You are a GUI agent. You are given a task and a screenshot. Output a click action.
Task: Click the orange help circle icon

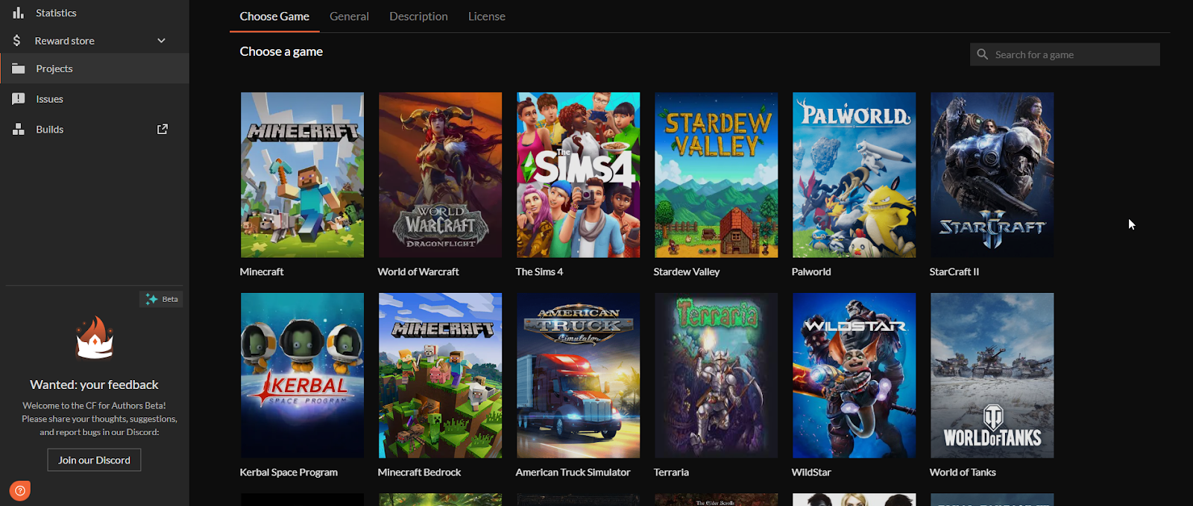(20, 490)
